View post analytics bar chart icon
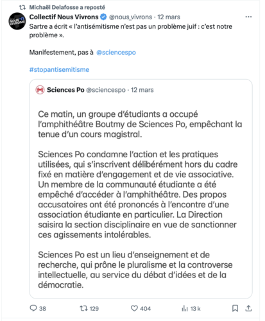 coord(185,308)
